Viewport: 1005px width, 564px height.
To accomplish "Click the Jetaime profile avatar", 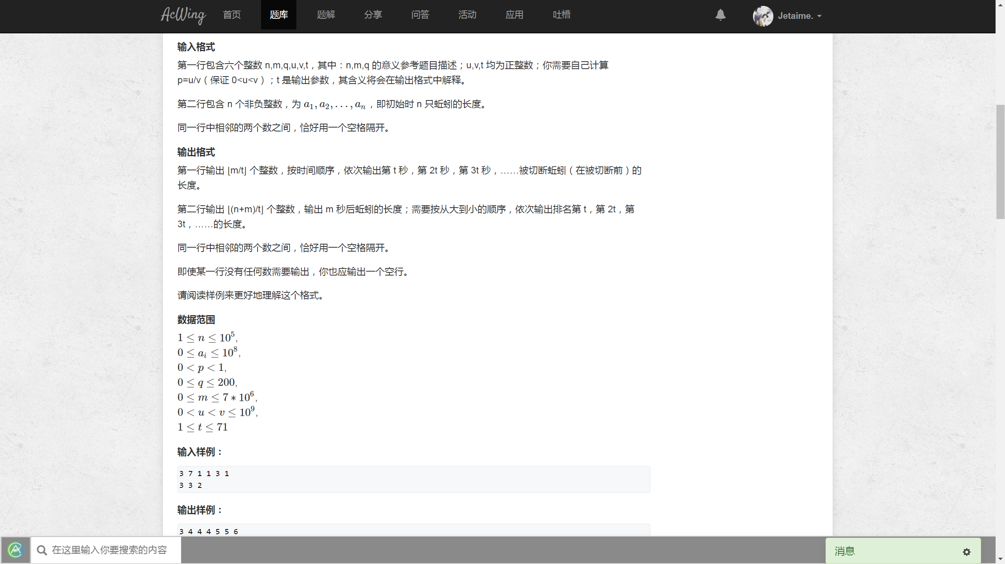I will coord(763,16).
